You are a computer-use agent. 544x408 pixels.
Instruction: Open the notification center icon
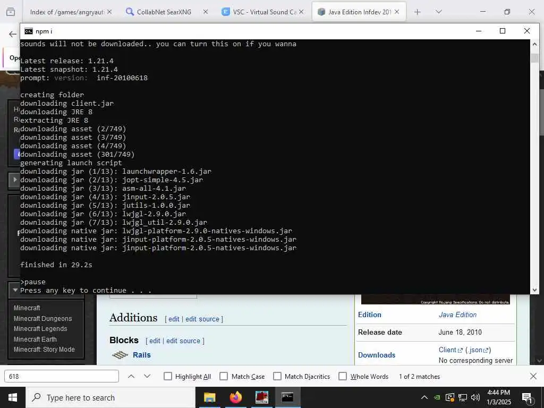527,398
